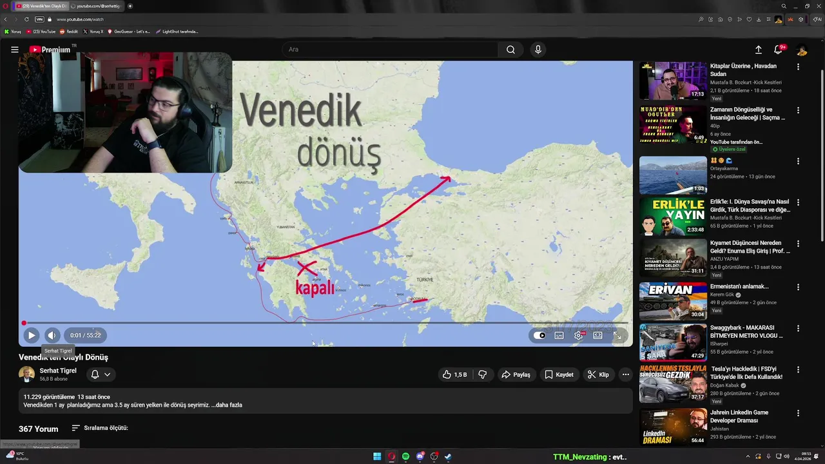825x464 pixels.
Task: Open options for Ermenistan'ı anlamak video
Action: coord(798,287)
